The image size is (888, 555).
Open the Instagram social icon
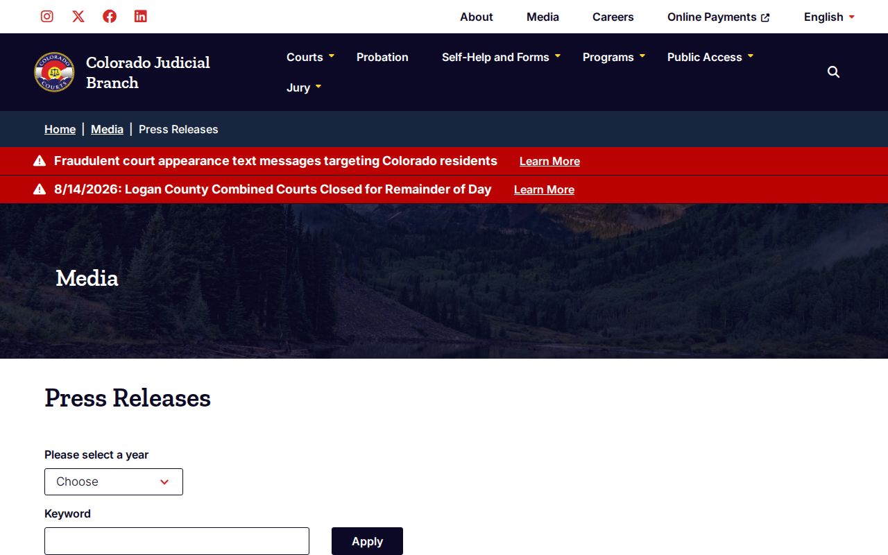click(x=47, y=17)
